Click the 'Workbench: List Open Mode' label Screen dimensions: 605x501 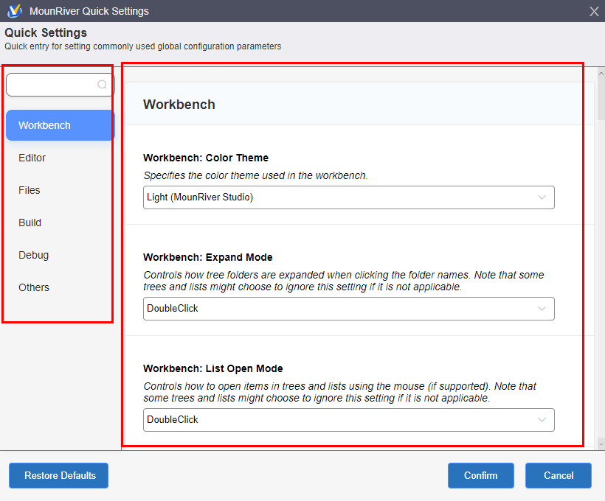213,369
